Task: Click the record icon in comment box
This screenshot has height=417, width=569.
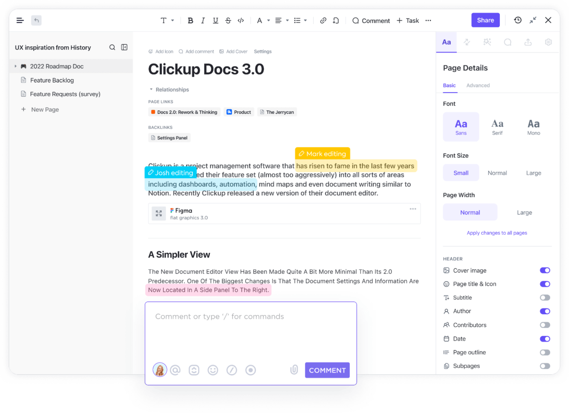Action: click(251, 370)
